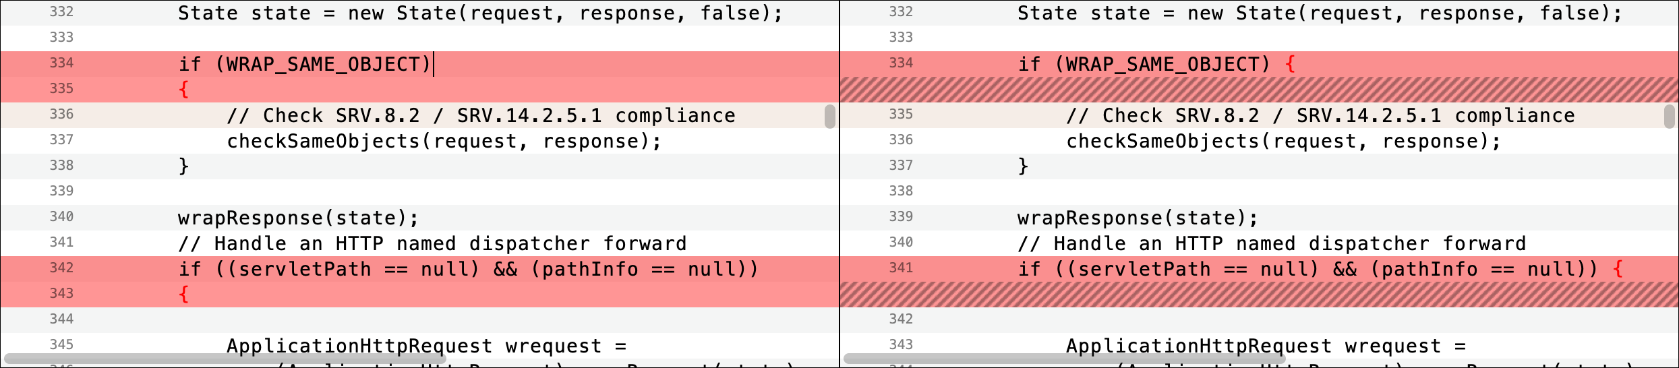Click the closing brace on left line 338
The width and height of the screenshot is (1679, 368).
(183, 166)
